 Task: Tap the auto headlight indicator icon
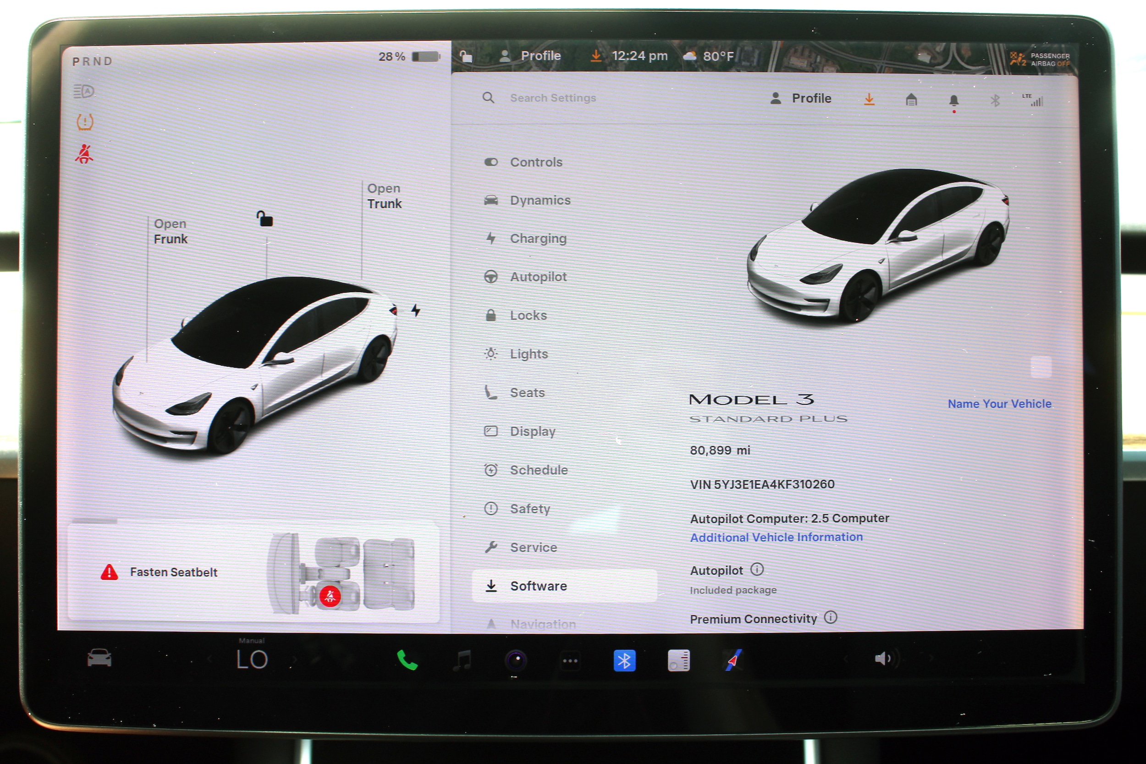pyautogui.click(x=84, y=91)
